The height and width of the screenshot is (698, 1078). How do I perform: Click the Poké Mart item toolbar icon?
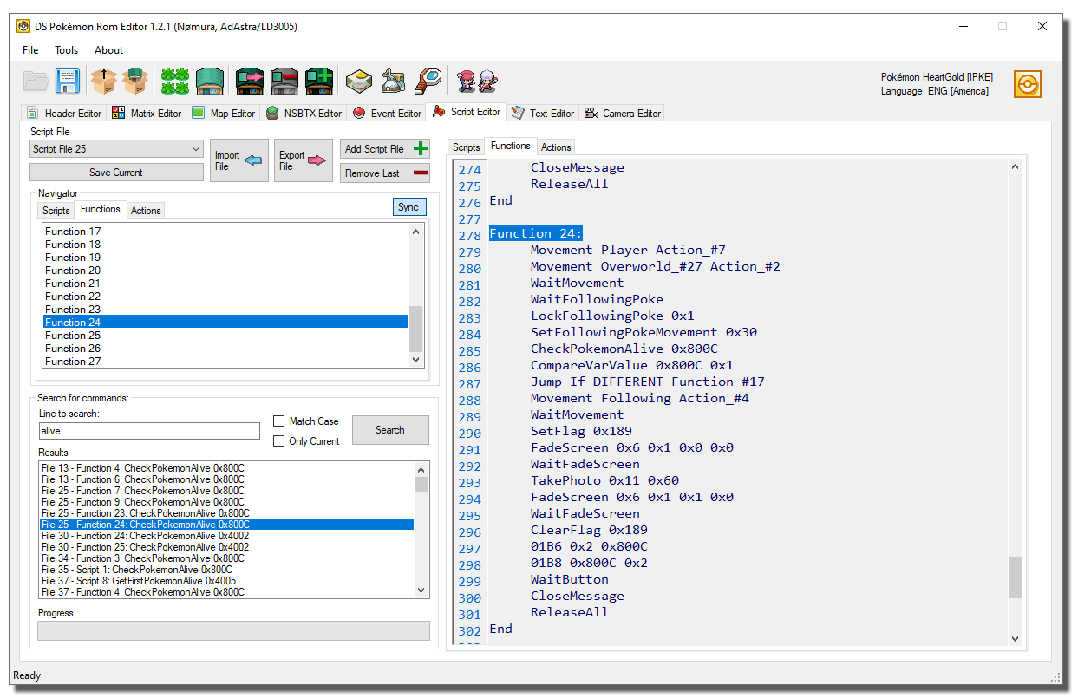(x=394, y=82)
